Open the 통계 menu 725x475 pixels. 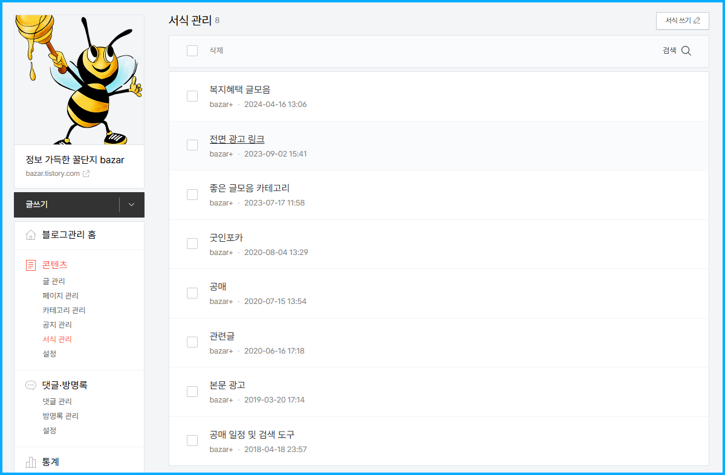click(x=50, y=462)
